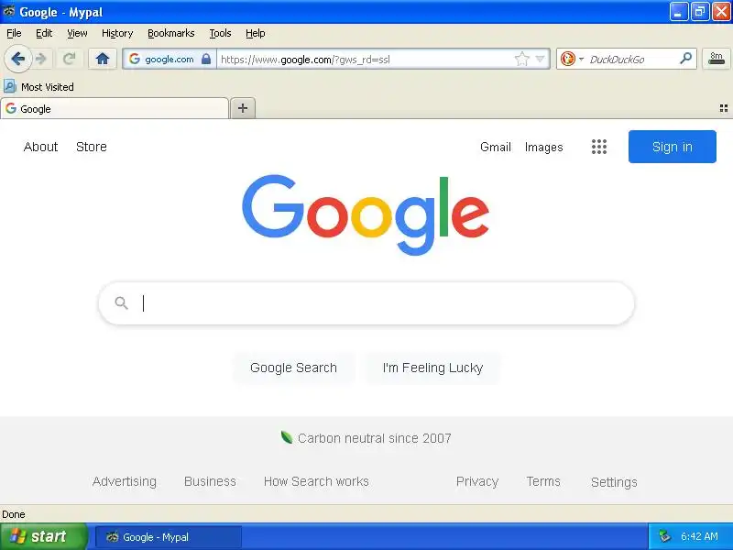Open the Advertising footer link
The width and height of the screenshot is (733, 550).
[125, 481]
